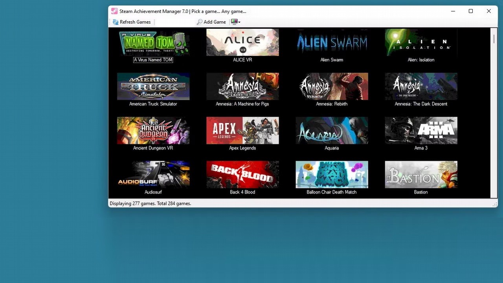
Task: Open the game filter monitor dropdown
Action: pyautogui.click(x=236, y=22)
